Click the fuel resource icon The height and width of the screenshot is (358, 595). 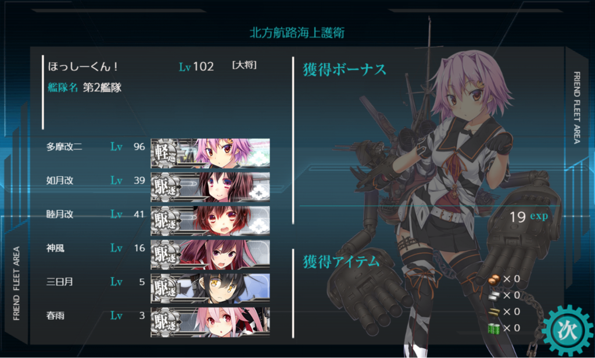tap(494, 280)
